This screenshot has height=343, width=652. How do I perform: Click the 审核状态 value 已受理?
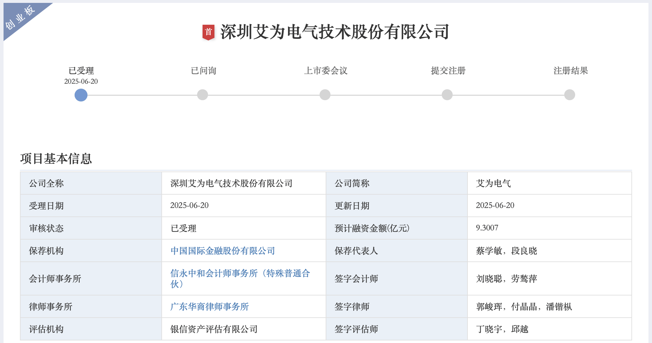click(x=244, y=228)
